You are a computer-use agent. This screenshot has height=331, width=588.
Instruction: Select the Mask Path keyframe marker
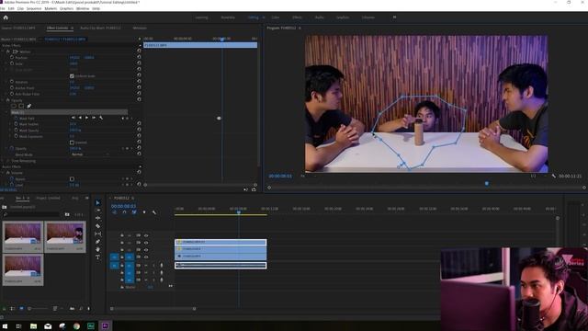[x=219, y=119]
